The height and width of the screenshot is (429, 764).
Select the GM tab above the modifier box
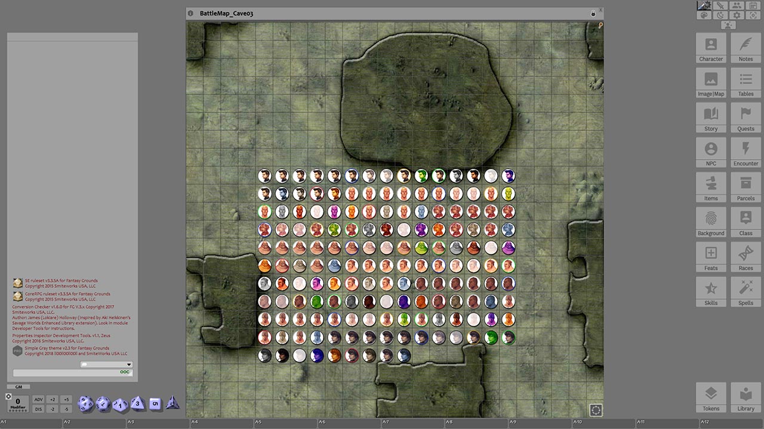(x=19, y=387)
